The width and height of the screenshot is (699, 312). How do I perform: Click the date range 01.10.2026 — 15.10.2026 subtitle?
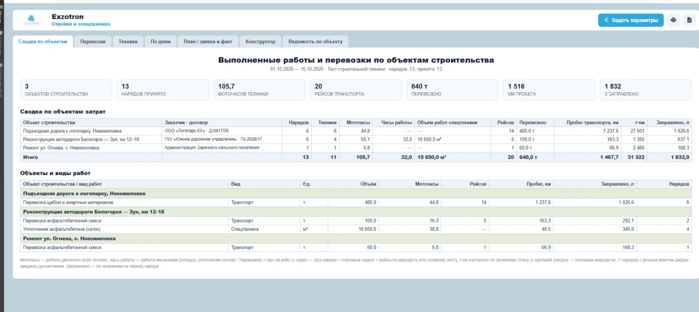tap(297, 69)
